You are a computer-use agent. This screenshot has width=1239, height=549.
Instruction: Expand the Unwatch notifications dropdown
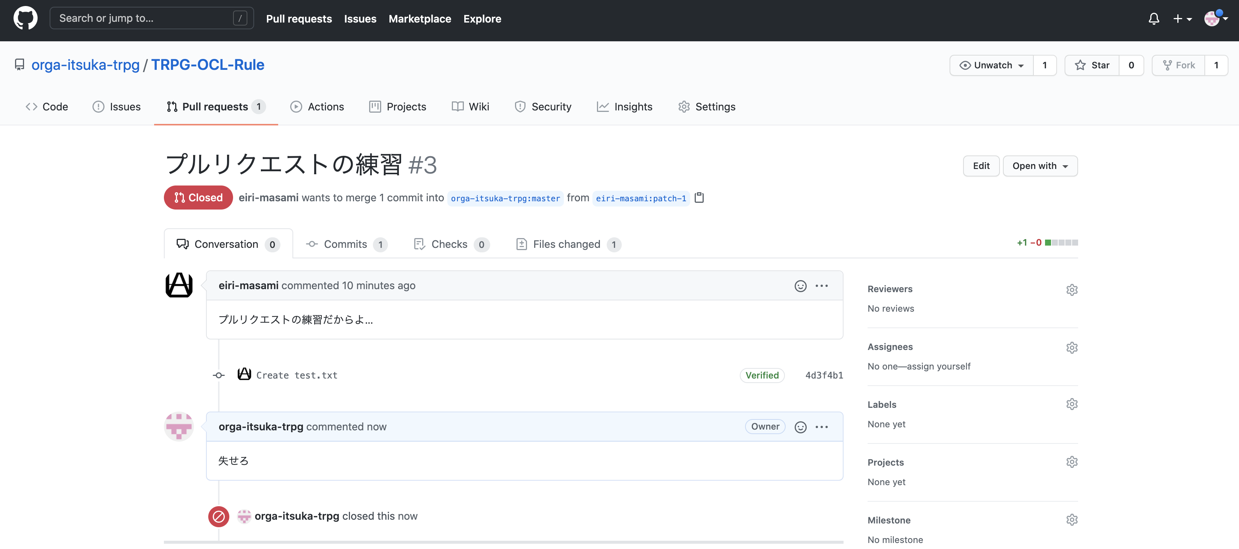(x=991, y=65)
